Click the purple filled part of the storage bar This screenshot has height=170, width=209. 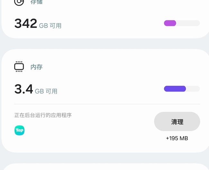170,23
